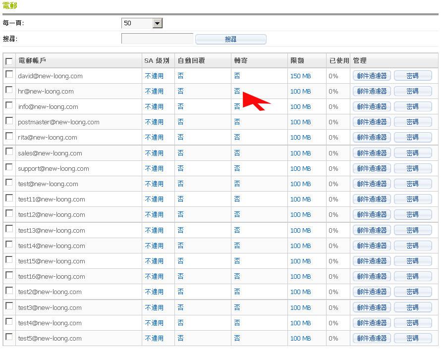Open 郵件過濾器 for david@new-loong.com

coord(372,76)
